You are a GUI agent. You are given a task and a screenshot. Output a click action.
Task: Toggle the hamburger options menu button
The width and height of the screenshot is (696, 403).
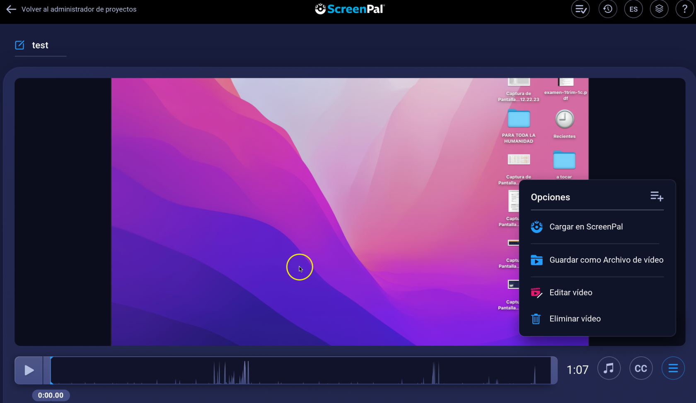click(673, 368)
